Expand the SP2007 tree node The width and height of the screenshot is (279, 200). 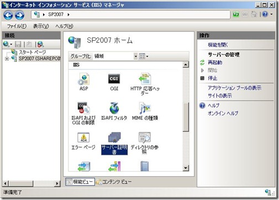coord(7,59)
